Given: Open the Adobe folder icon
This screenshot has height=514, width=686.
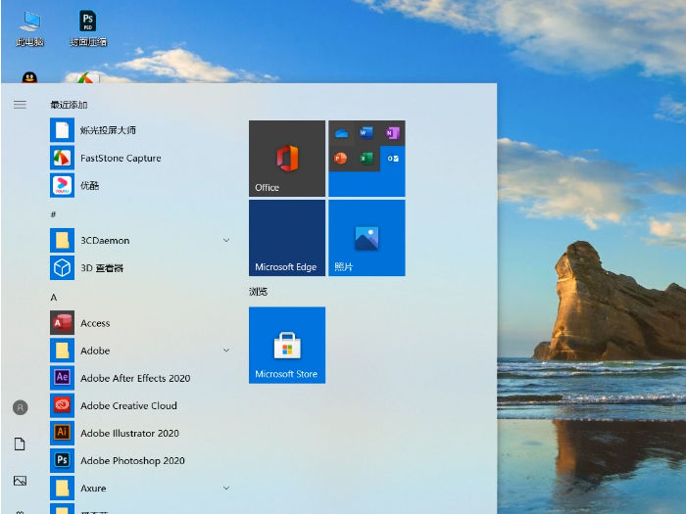Looking at the screenshot, I should 62,350.
